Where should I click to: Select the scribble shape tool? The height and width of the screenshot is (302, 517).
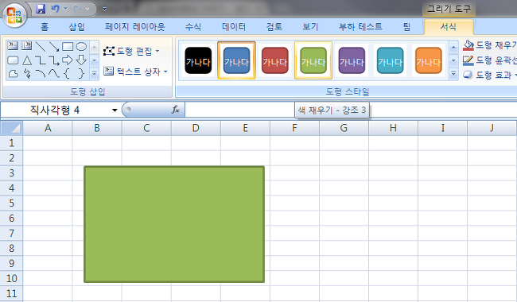(26, 74)
